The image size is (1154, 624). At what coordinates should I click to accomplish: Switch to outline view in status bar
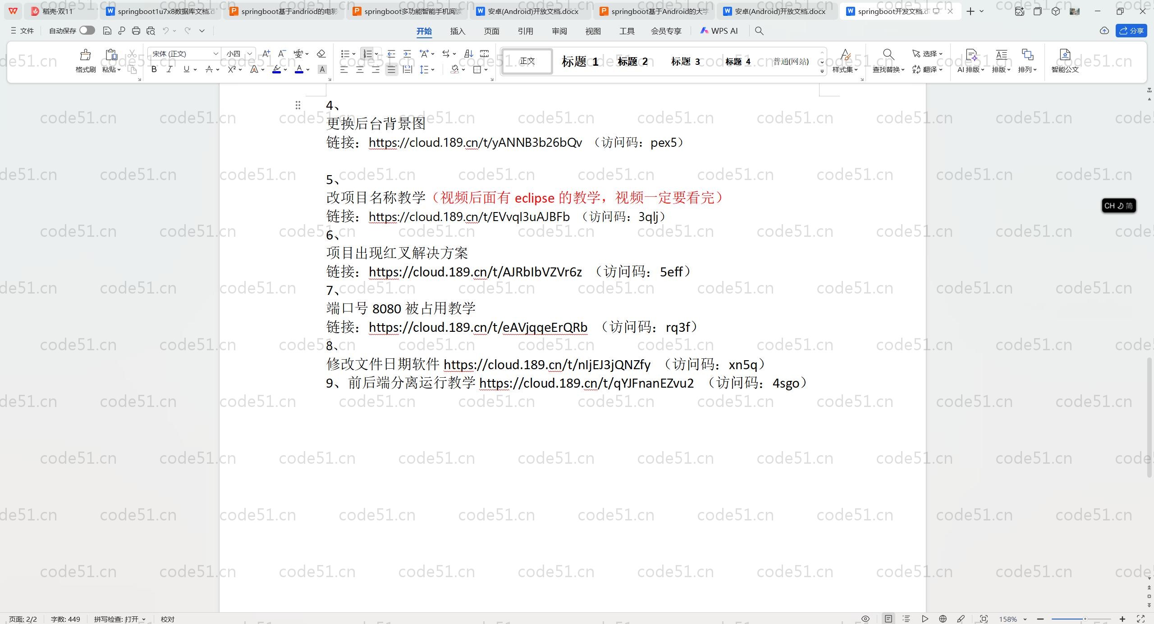click(907, 619)
